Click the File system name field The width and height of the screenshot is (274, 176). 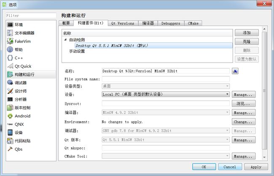(x=166, y=79)
